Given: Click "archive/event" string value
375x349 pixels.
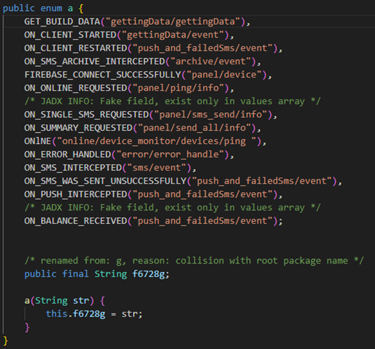Looking at the screenshot, I should point(211,61).
